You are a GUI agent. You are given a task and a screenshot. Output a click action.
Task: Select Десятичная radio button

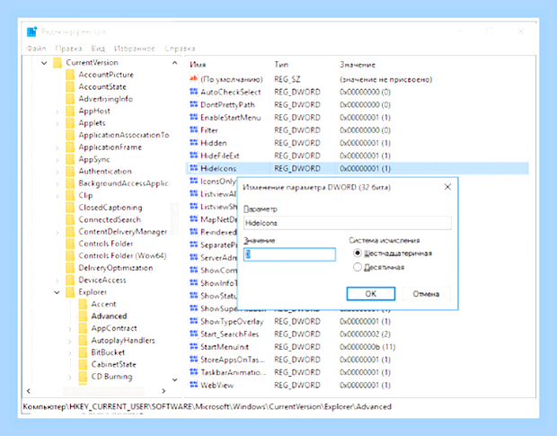[x=358, y=267]
